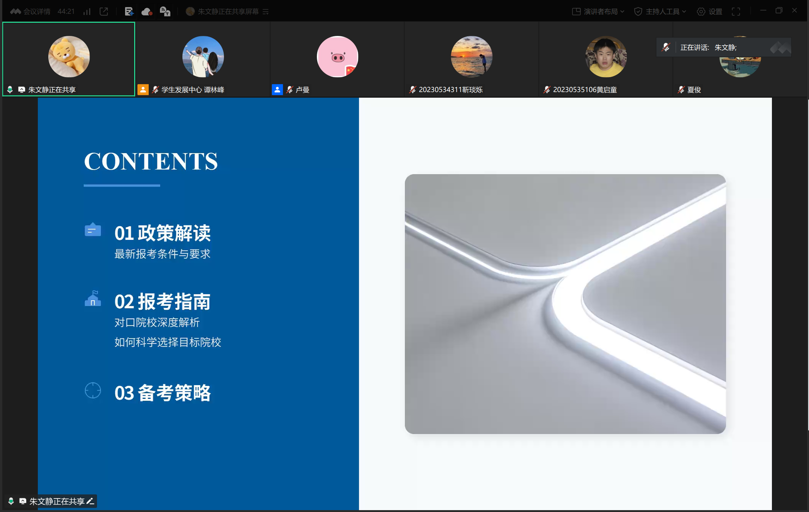Click 黄启童's participant avatar
Viewport: 809px width, 512px height.
click(x=606, y=57)
